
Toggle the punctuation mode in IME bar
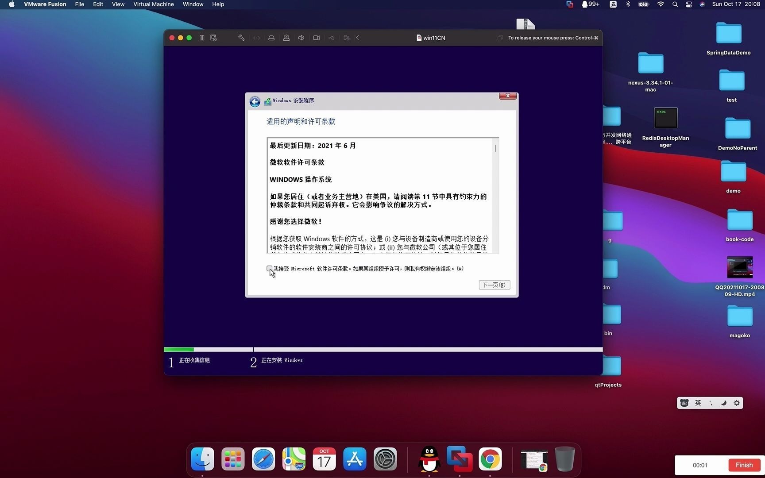[711, 403]
